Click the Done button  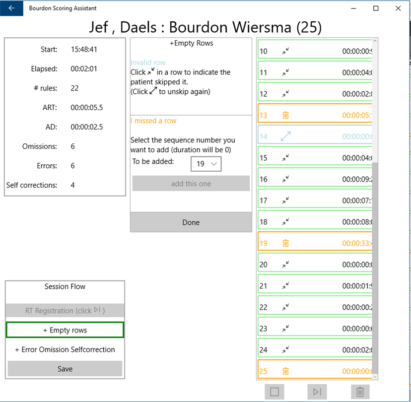click(x=191, y=222)
